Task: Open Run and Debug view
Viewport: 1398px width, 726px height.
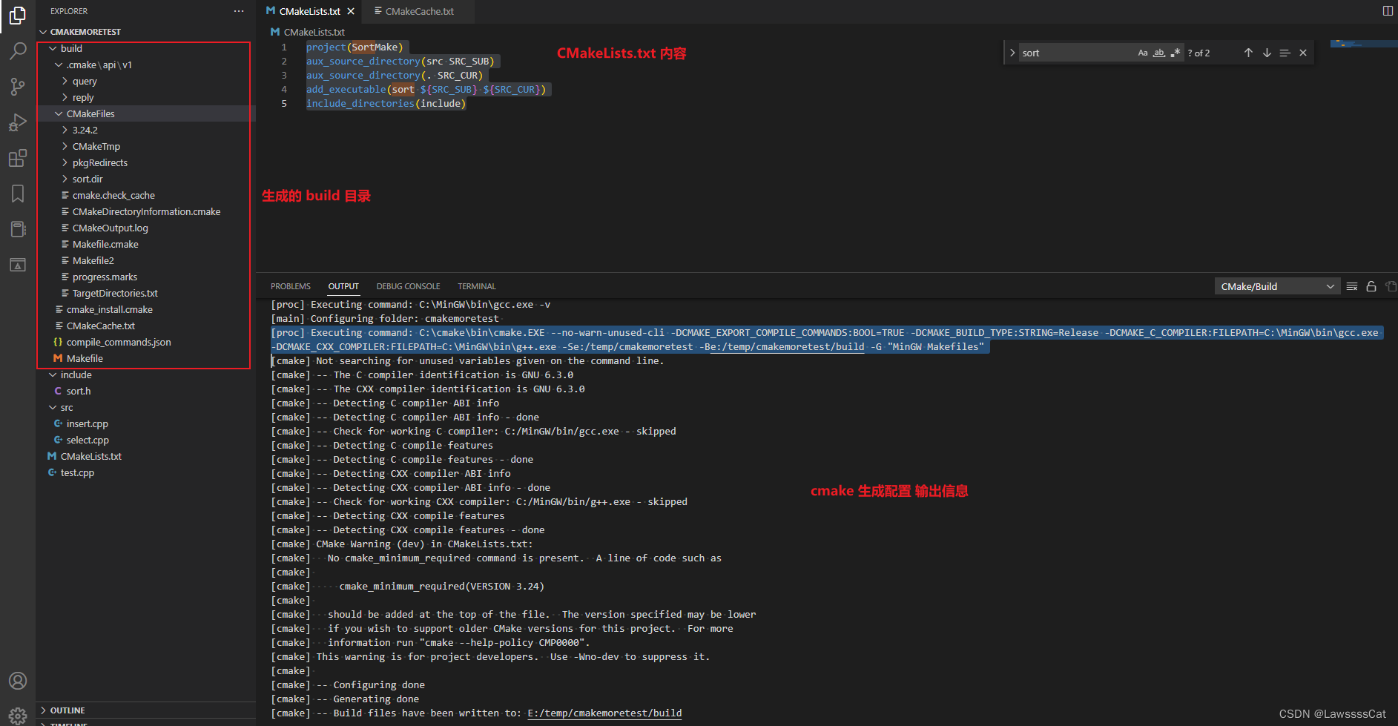Action: tap(18, 122)
